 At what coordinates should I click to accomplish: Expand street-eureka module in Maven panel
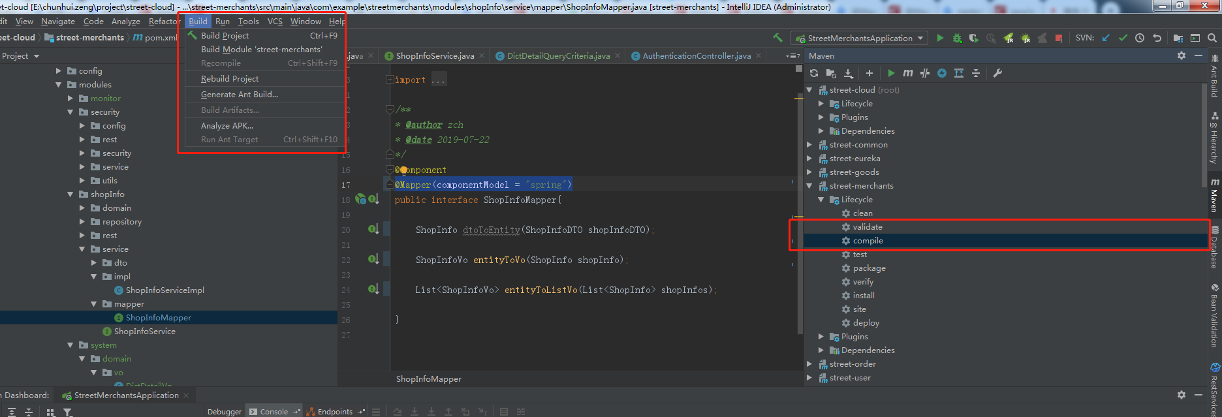(809, 159)
